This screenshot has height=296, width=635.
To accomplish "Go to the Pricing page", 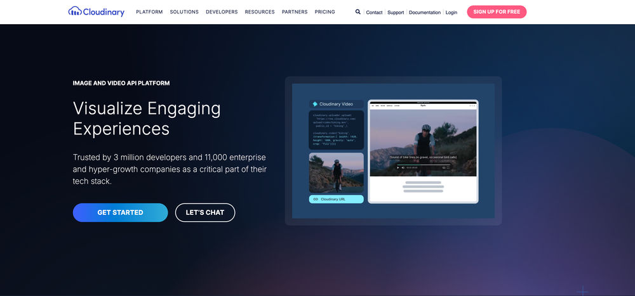I will (324, 12).
